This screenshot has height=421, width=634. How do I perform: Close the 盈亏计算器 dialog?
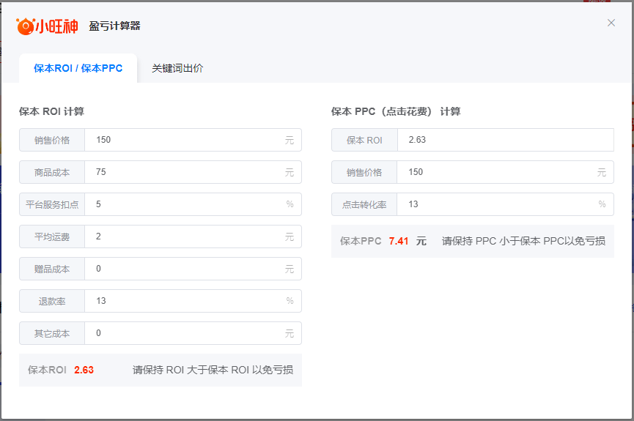pyautogui.click(x=611, y=23)
